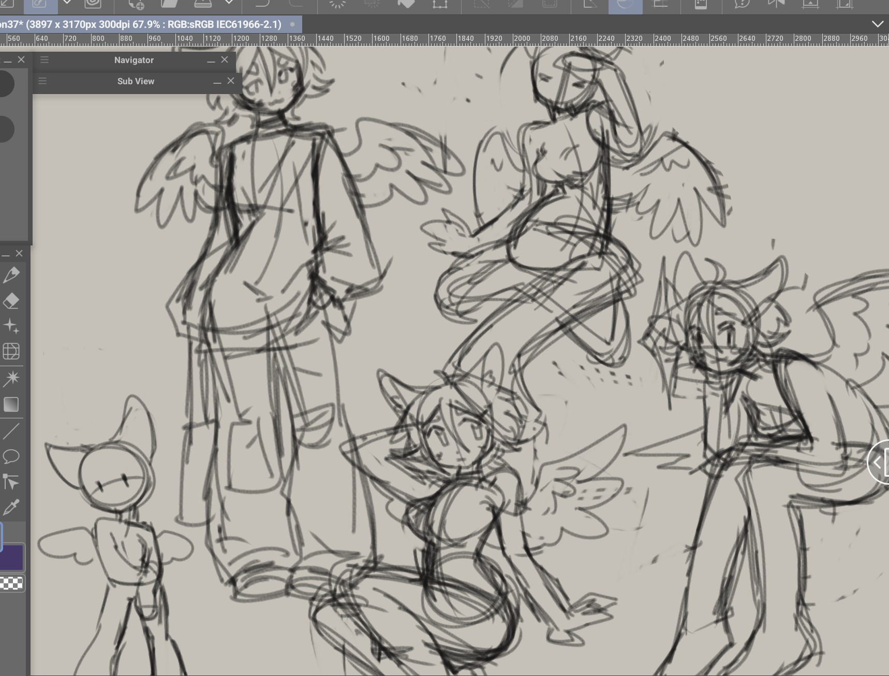
Task: Expand the canvas tab list chevron
Action: (x=878, y=24)
